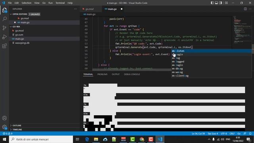This screenshot has height=143, width=254.
Task: Open the Explorer view in activity bar
Action: coord(4,10)
